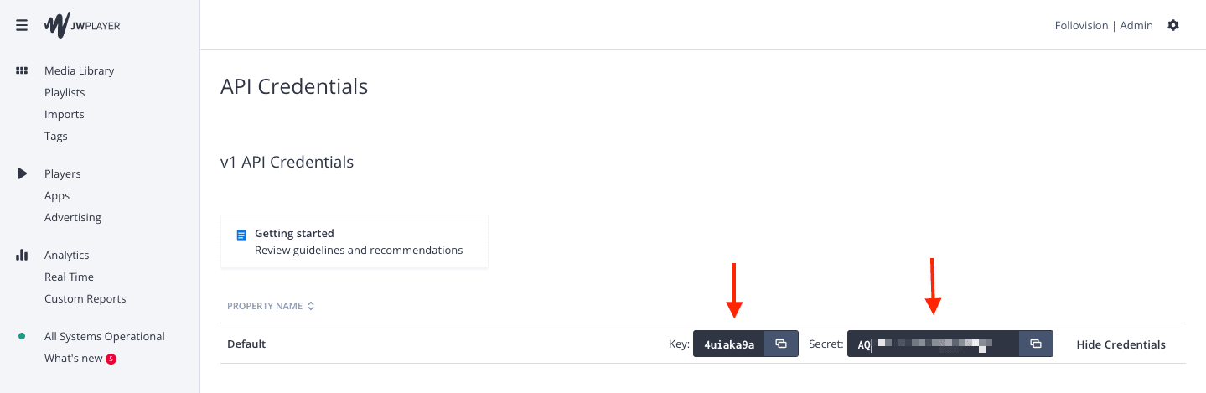Screen dimensions: 1206x393
Task: Open Playlists in the sidebar
Action: coord(65,92)
